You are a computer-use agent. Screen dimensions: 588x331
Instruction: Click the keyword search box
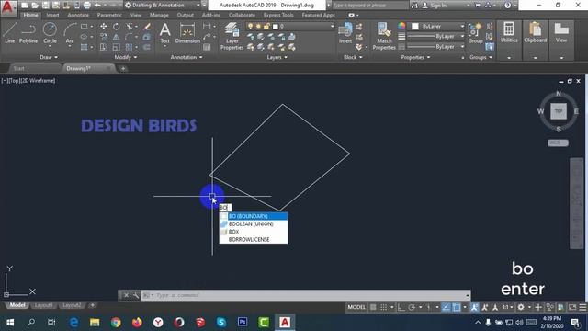[370, 6]
